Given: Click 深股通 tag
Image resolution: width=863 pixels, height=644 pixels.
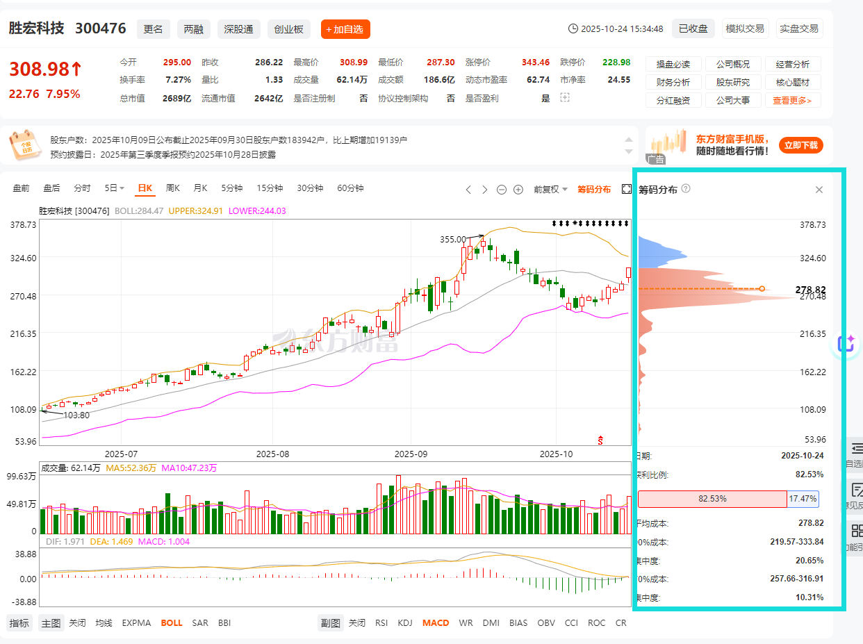Looking at the screenshot, I should pyautogui.click(x=238, y=29).
